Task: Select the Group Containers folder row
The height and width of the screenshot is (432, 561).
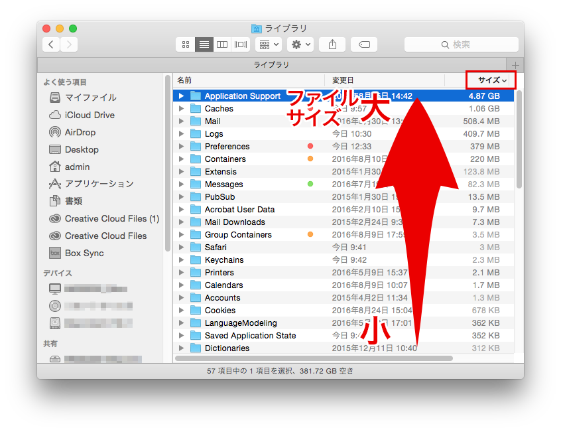Action: (343, 234)
